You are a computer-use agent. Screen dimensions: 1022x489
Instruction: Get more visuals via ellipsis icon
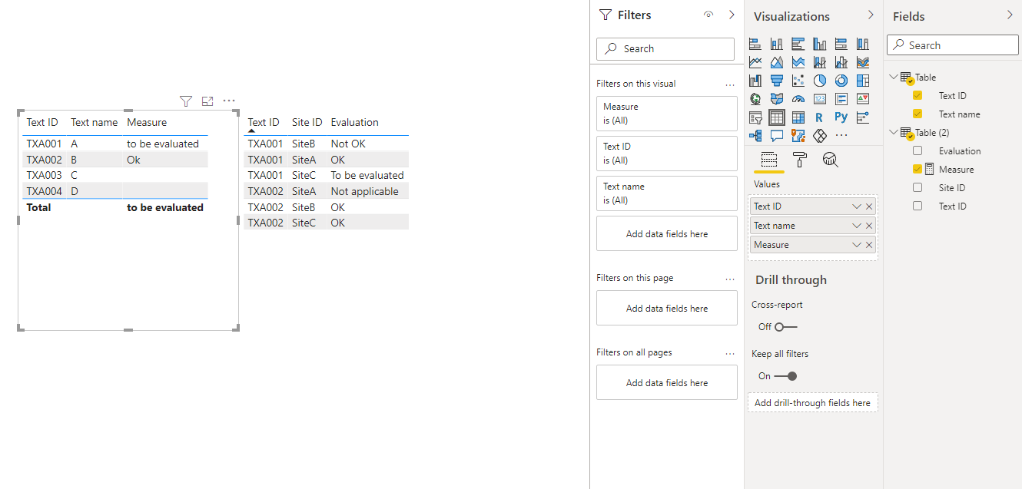tap(841, 136)
